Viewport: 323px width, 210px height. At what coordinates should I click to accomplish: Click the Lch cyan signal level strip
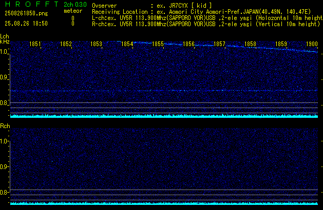[x=164, y=116]
